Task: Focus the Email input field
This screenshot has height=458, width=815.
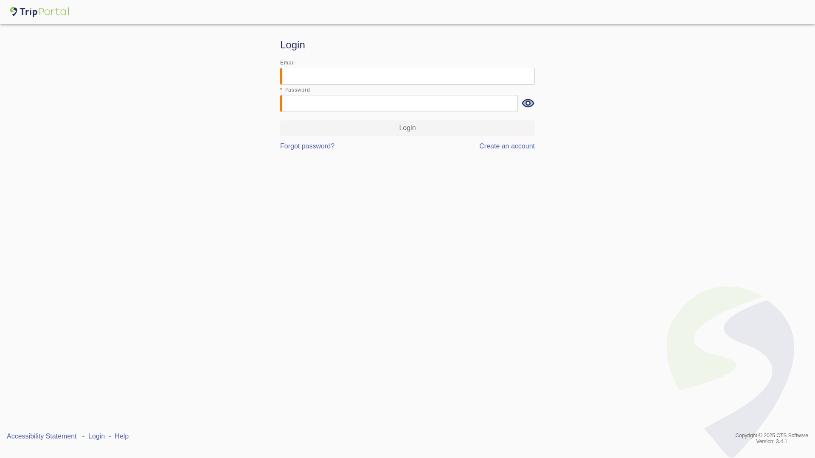Action: 407,76
